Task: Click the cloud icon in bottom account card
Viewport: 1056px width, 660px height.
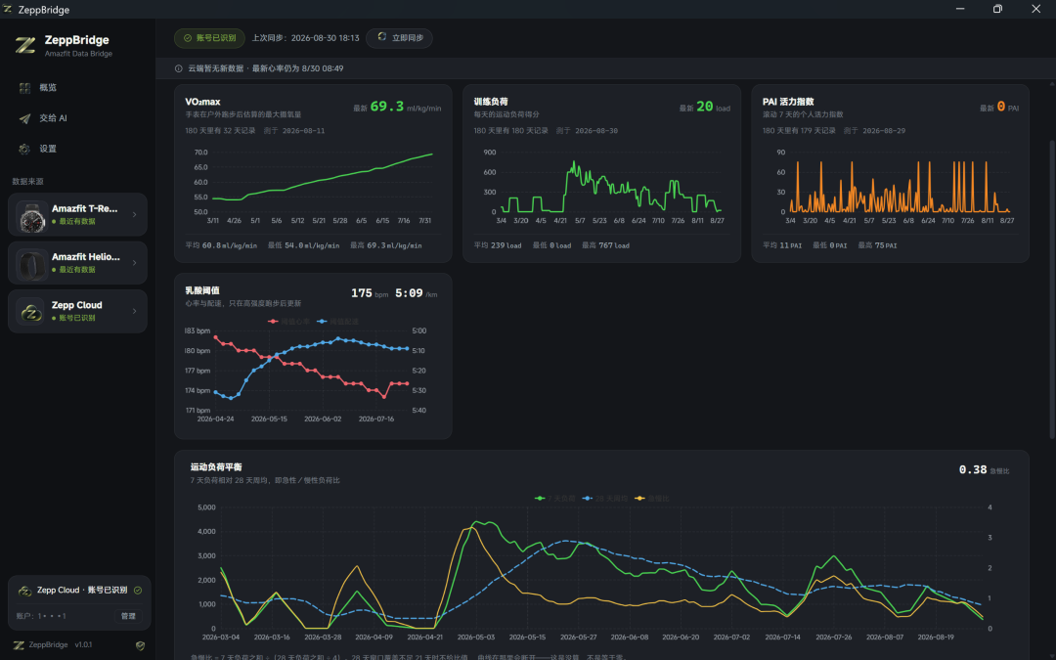Action: point(24,591)
